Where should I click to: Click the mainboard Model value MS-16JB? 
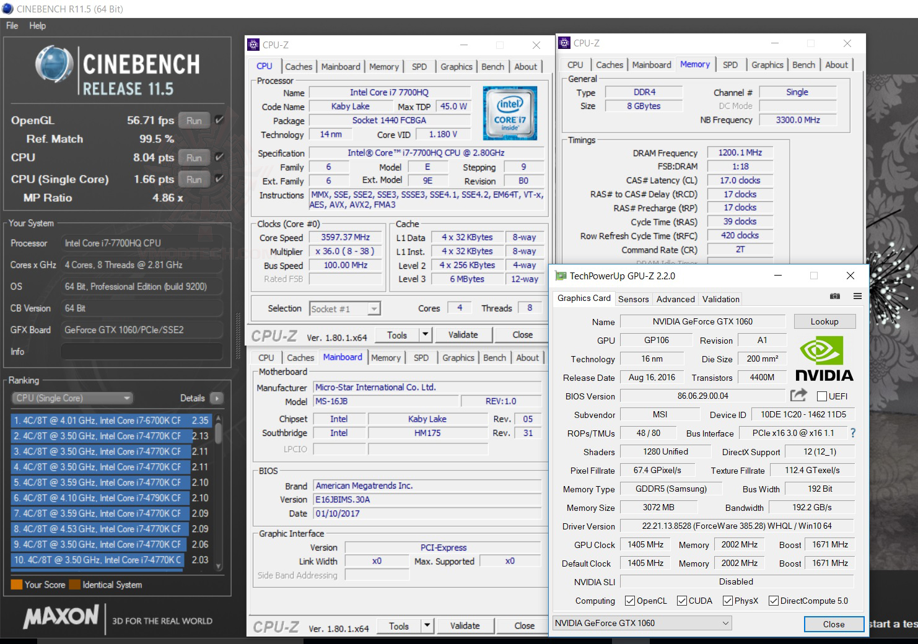coord(386,401)
